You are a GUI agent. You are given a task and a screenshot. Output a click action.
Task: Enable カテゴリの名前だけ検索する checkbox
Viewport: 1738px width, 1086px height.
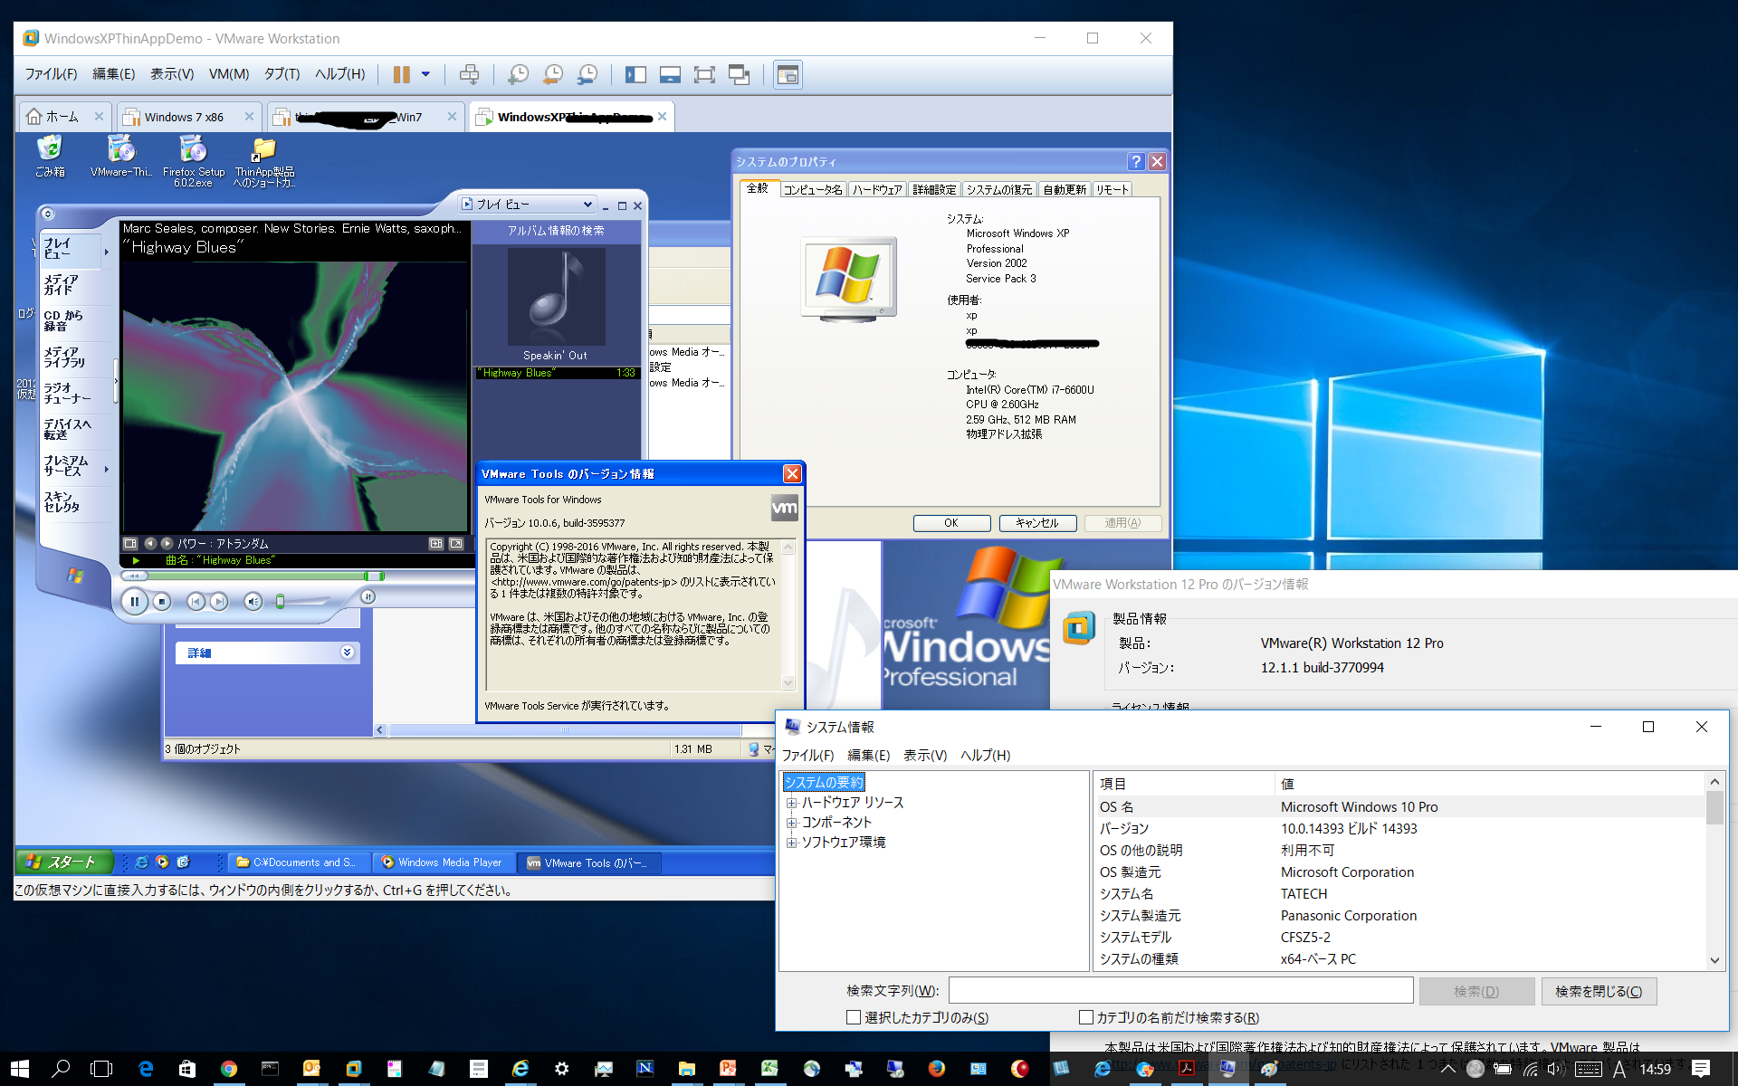1086,1017
